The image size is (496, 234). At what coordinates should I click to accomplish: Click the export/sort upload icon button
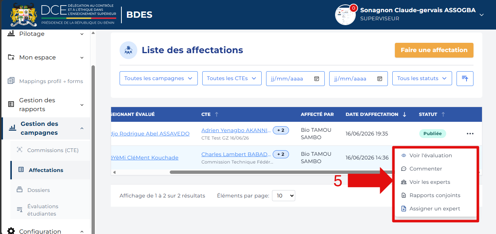[465, 79]
